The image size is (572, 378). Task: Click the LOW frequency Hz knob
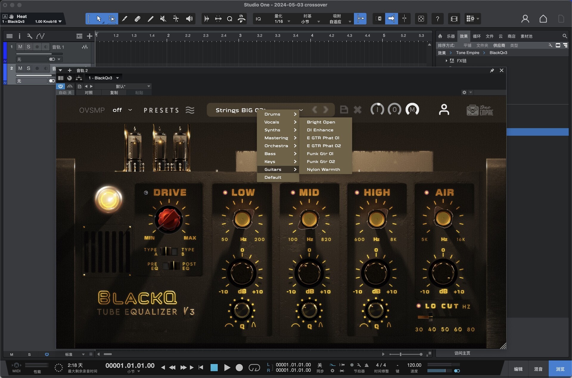tap(243, 220)
